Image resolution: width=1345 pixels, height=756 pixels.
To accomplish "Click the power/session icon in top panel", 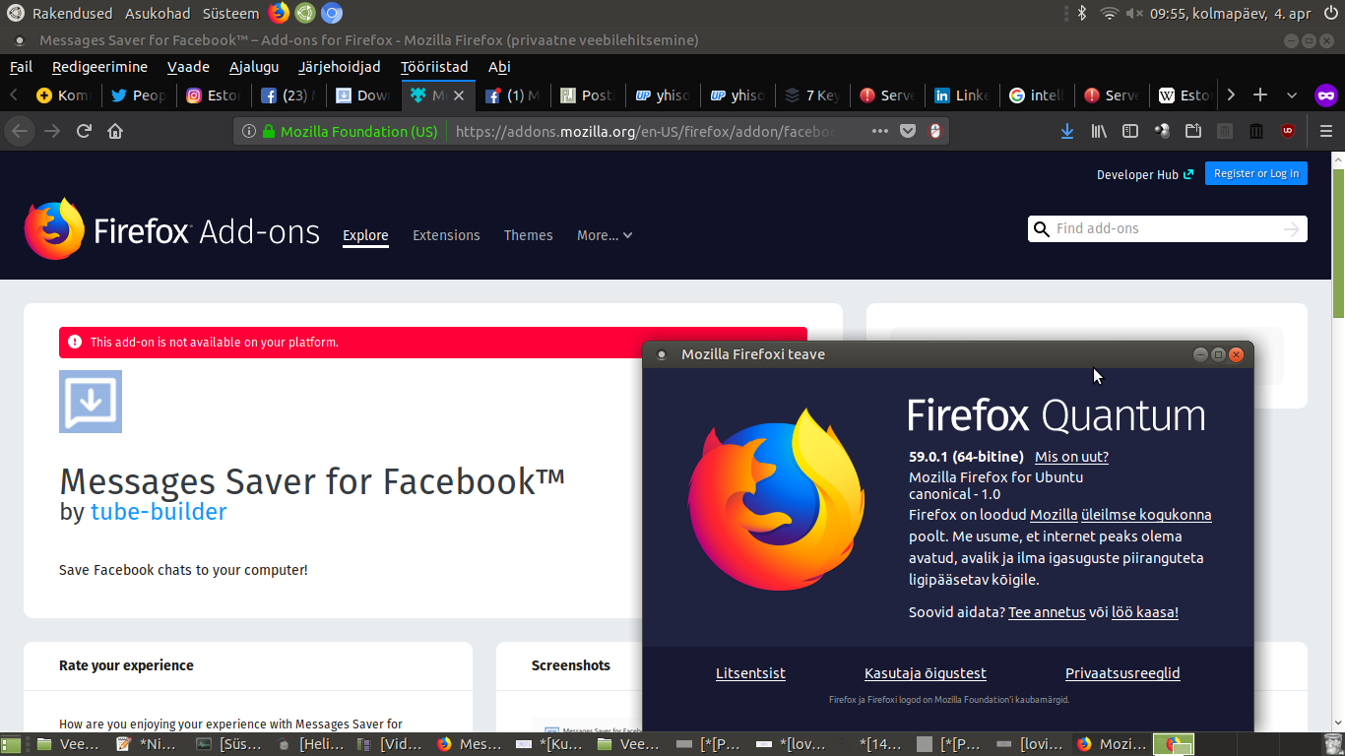I will coord(1331,13).
